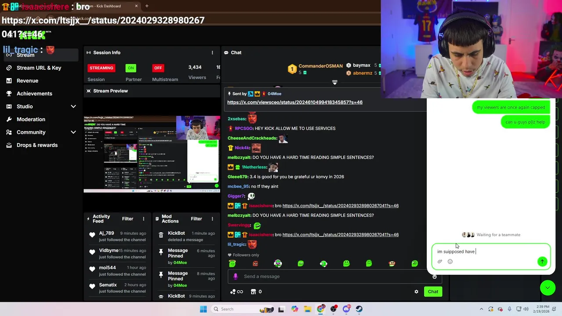Click the Aj_789 follow heart icon

click(x=92, y=235)
